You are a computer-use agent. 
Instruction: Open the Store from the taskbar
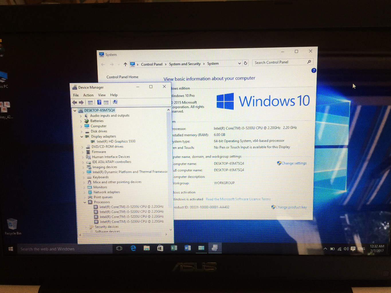[160, 248]
